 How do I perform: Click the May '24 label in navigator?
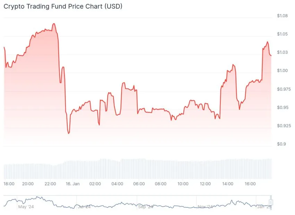click(x=26, y=207)
